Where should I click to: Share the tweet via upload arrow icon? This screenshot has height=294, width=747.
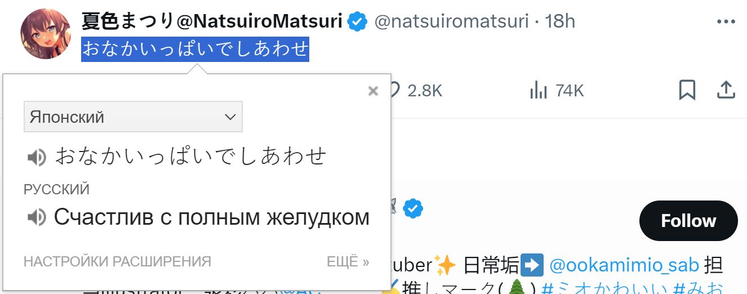point(727,90)
